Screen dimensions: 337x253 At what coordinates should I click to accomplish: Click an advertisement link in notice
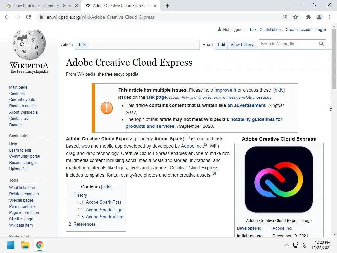[246, 105]
